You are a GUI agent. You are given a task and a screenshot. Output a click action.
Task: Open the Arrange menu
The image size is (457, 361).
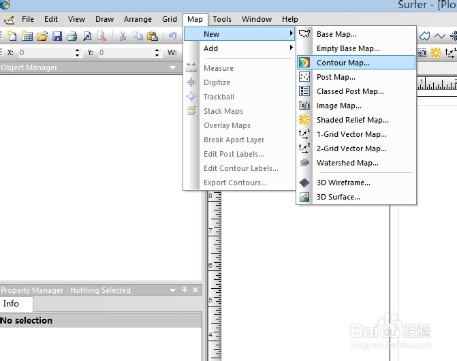[138, 19]
